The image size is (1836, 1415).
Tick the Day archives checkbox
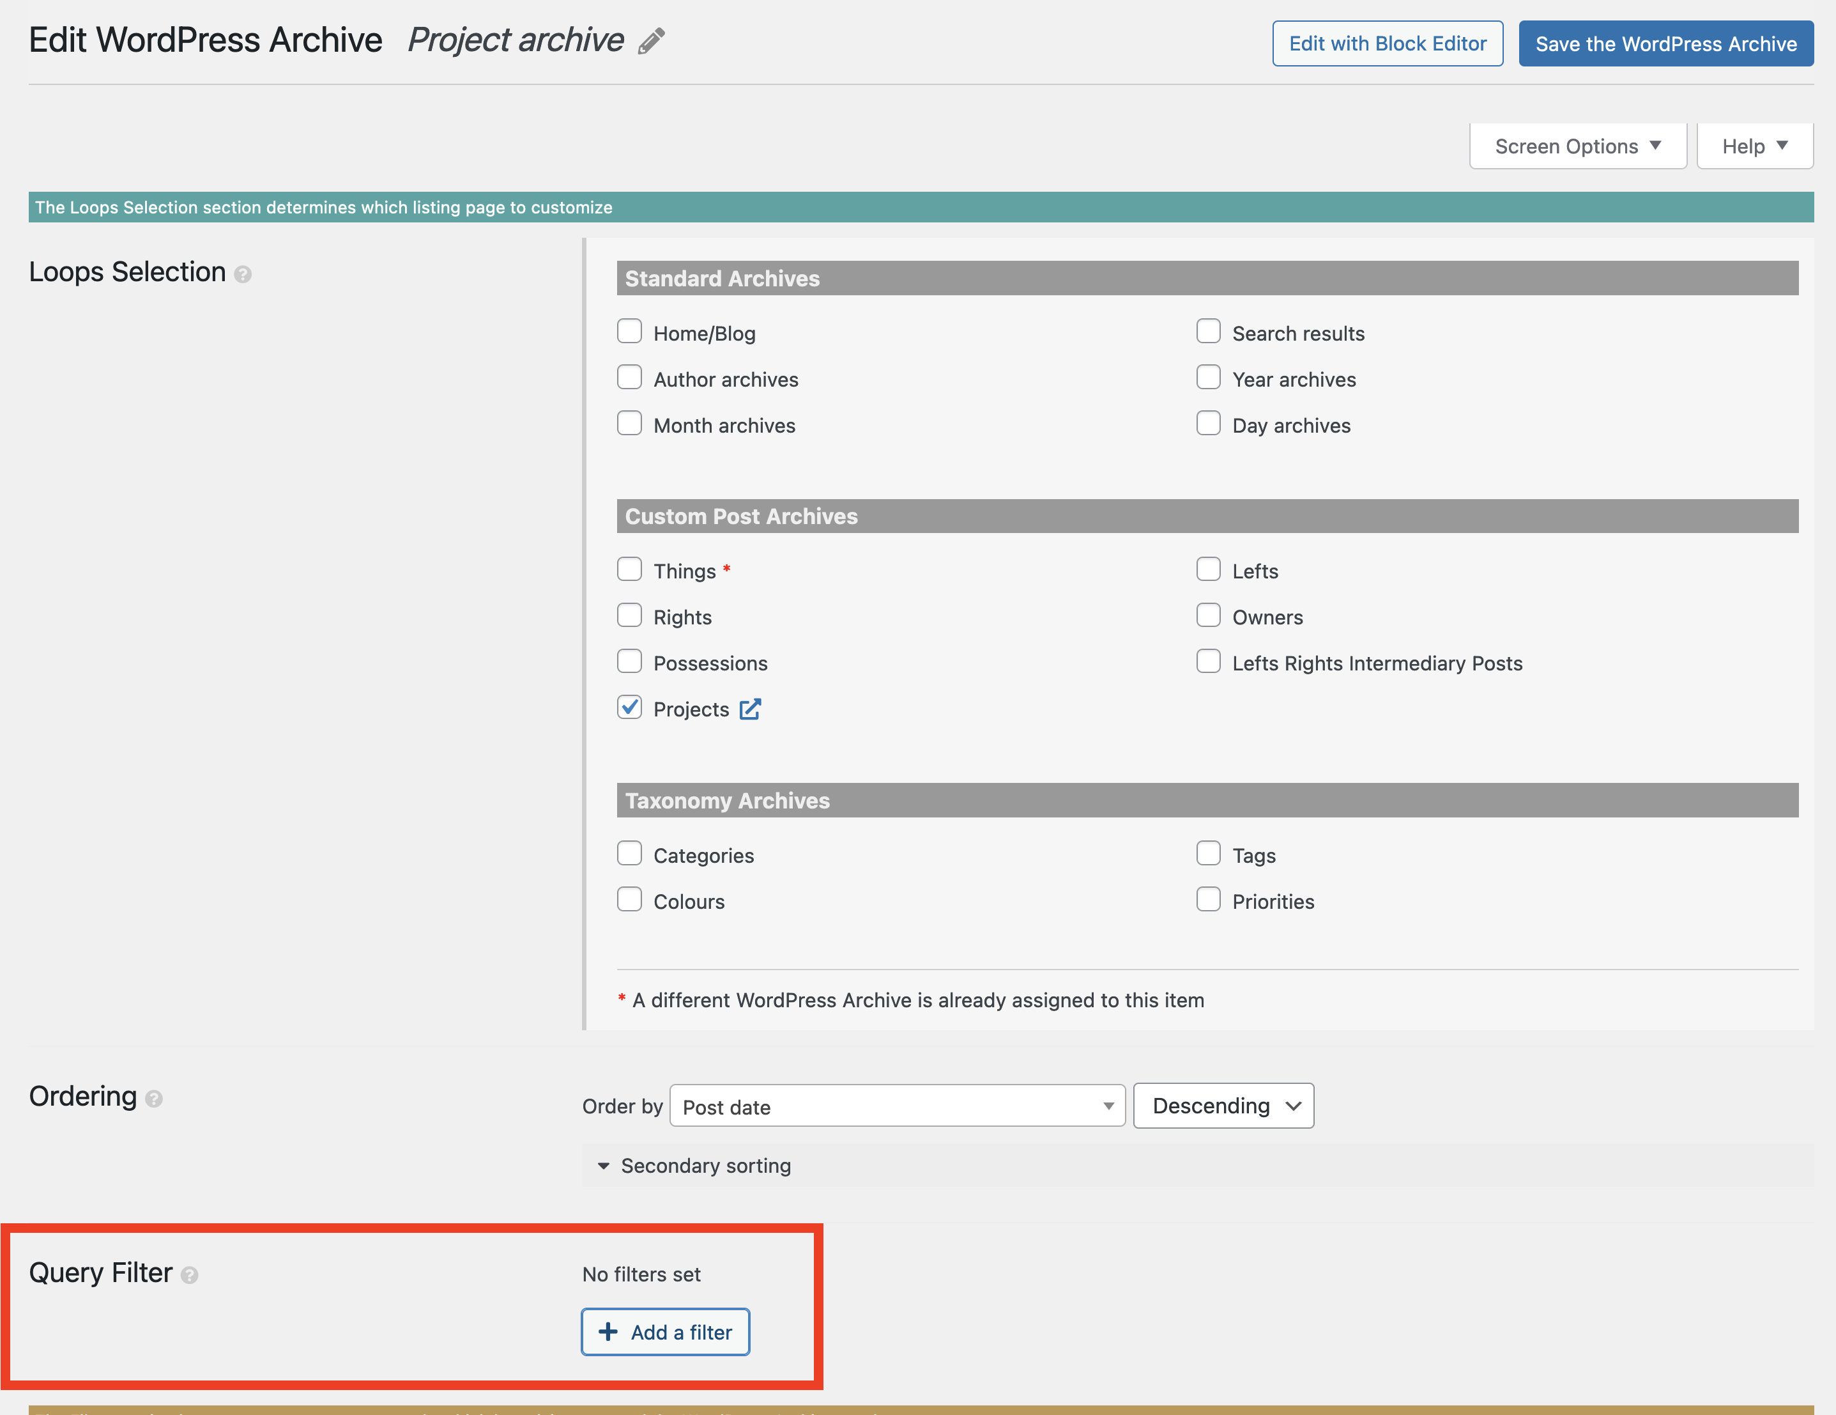pyautogui.click(x=1208, y=423)
